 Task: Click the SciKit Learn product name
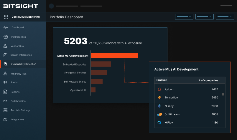[x=172, y=114]
